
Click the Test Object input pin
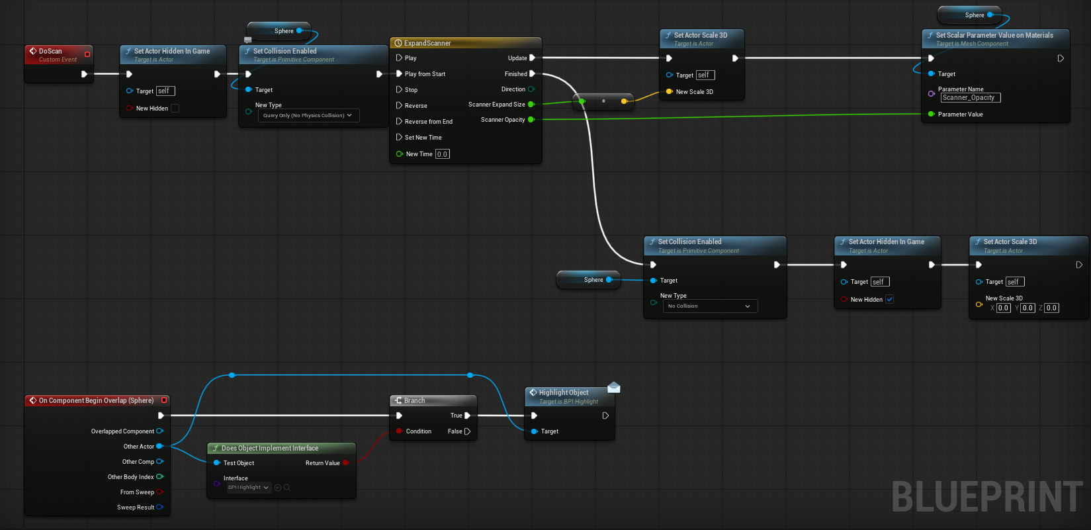click(x=216, y=463)
